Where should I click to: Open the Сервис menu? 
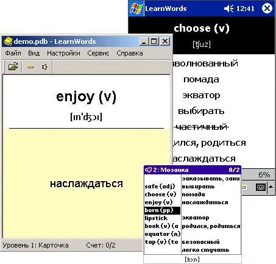click(98, 53)
